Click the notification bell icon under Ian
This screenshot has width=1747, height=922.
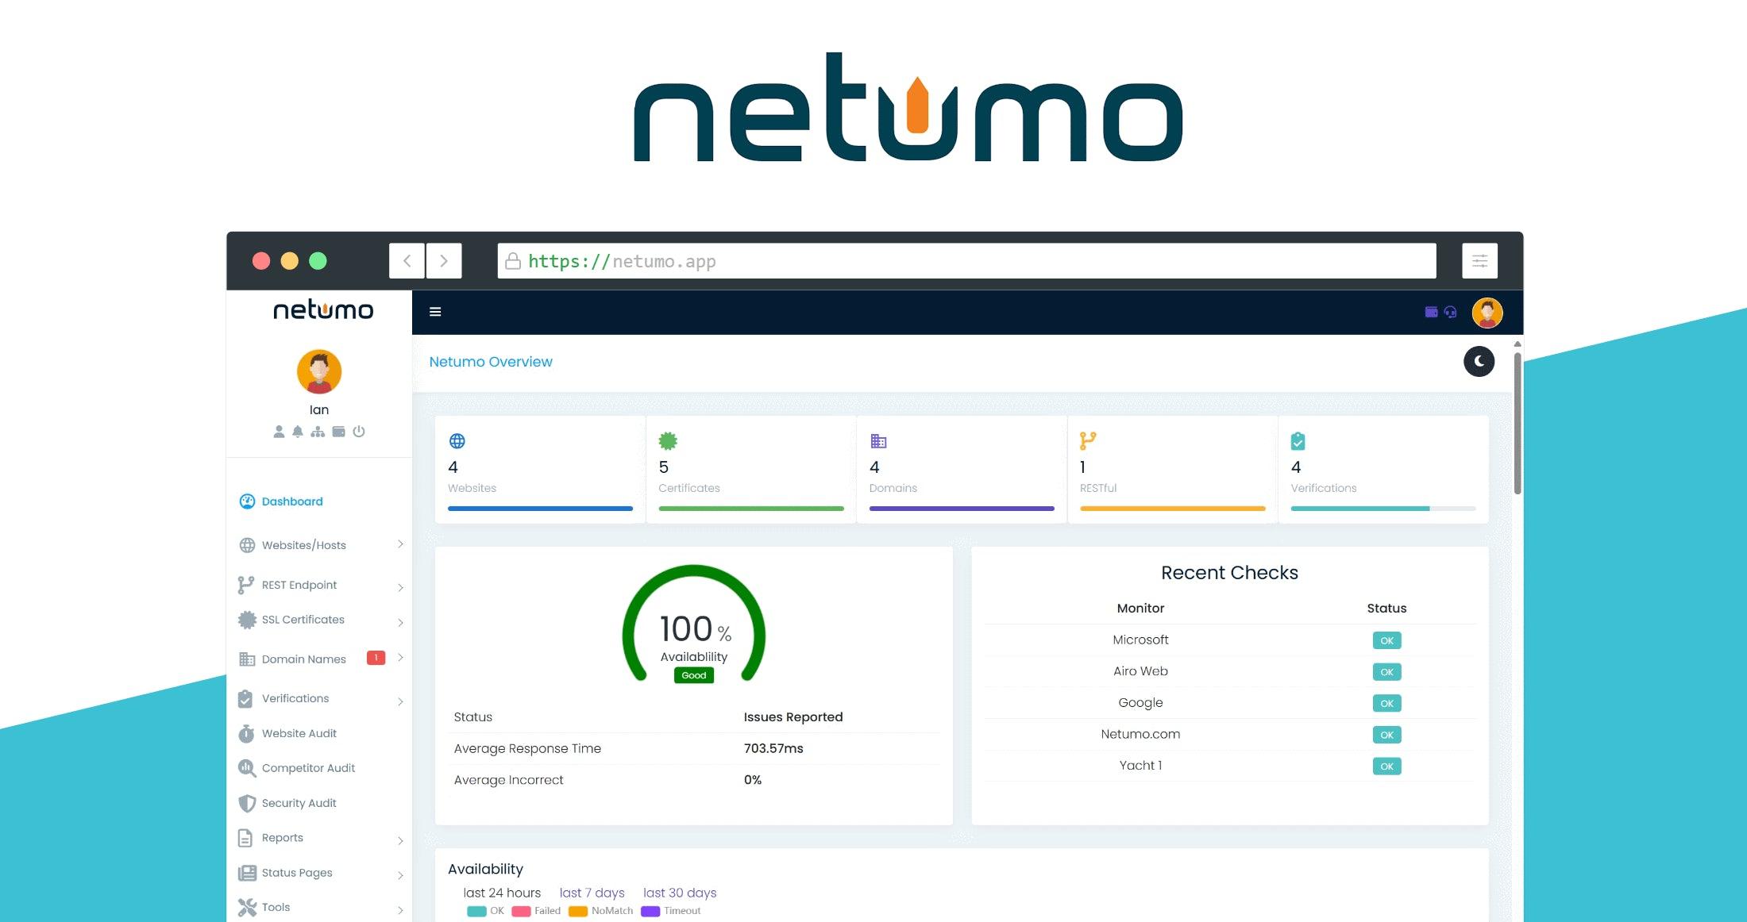298,432
